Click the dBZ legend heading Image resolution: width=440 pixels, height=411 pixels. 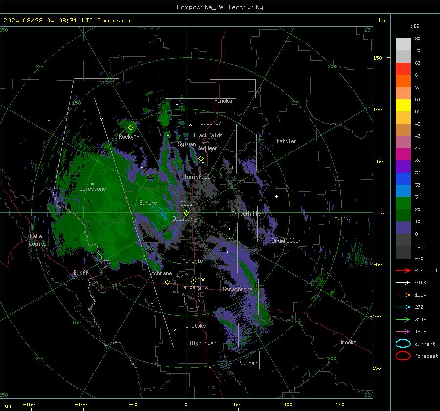[x=415, y=26]
